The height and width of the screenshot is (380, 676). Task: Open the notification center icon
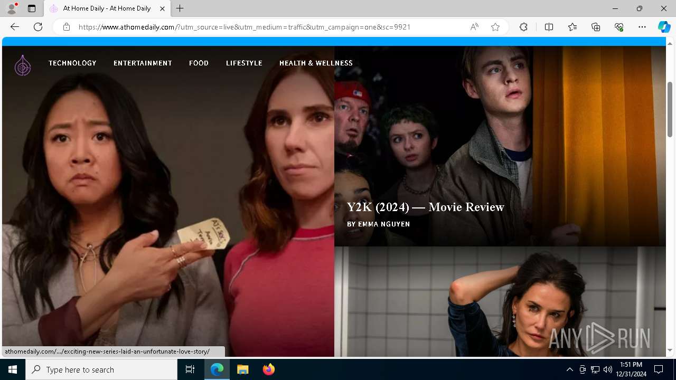pos(659,369)
